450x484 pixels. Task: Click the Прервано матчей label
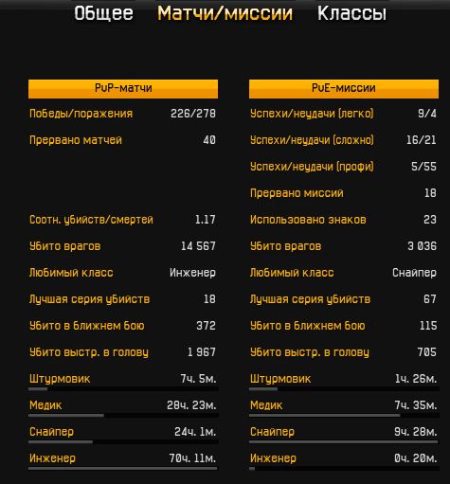click(x=76, y=140)
